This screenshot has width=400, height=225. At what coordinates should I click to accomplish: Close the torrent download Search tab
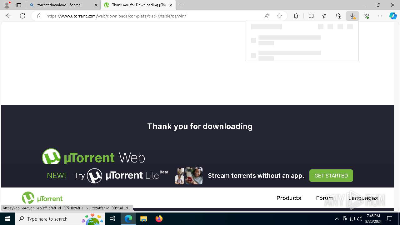pos(96,5)
